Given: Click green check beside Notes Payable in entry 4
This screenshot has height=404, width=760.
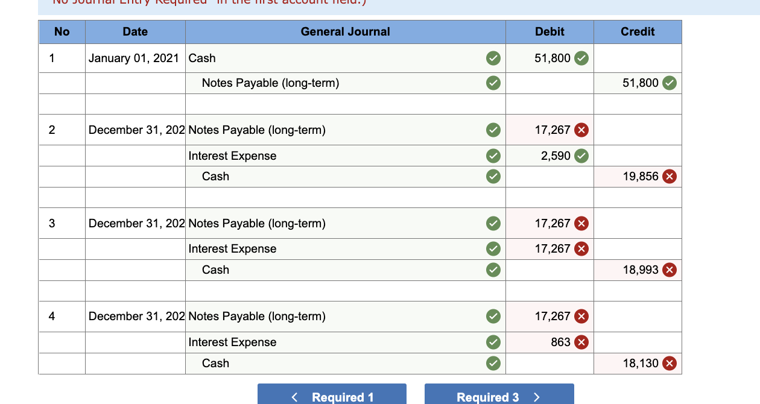Looking at the screenshot, I should click(x=493, y=317).
